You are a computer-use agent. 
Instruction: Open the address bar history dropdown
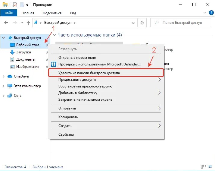coord(133,23)
